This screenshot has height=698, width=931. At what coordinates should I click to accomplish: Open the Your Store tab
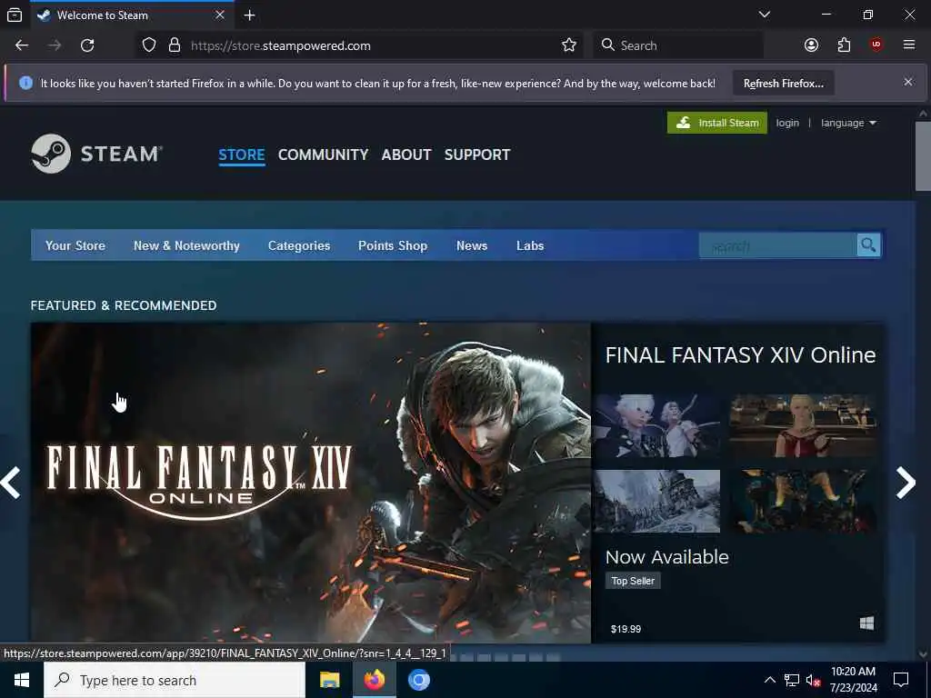tap(75, 245)
